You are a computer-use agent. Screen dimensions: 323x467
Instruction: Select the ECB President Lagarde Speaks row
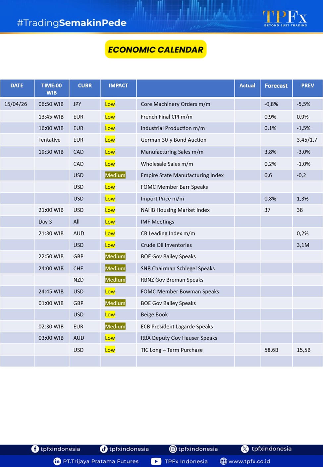(x=177, y=326)
